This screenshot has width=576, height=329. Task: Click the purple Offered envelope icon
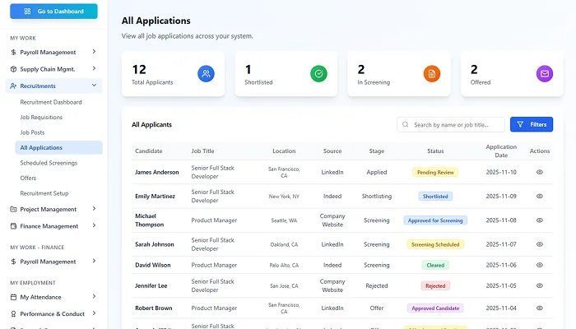tap(544, 74)
